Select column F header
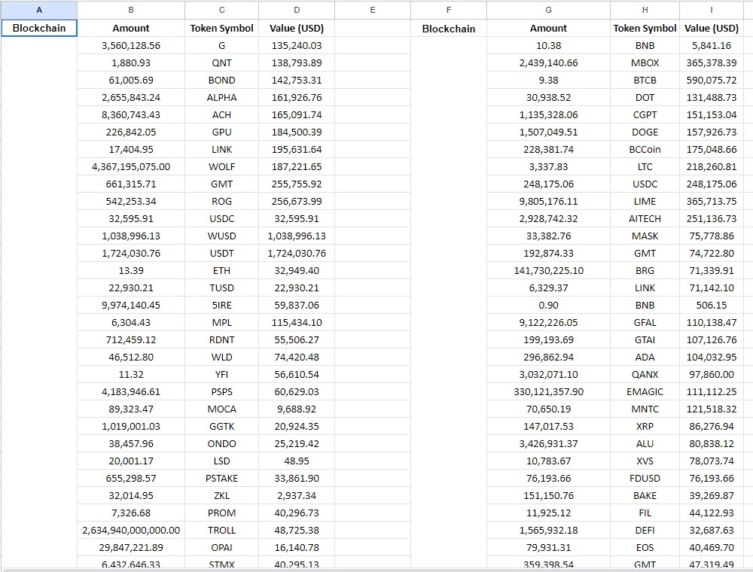Image resolution: width=753 pixels, height=572 pixels. click(x=449, y=10)
